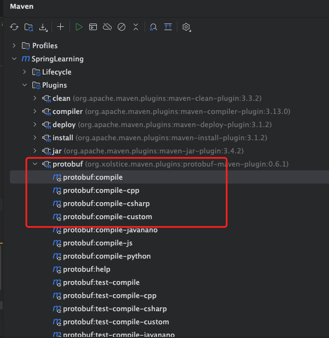Viewport: 329px width, 338px height.
Task: Click the Profiles folder icon
Action: (26, 46)
